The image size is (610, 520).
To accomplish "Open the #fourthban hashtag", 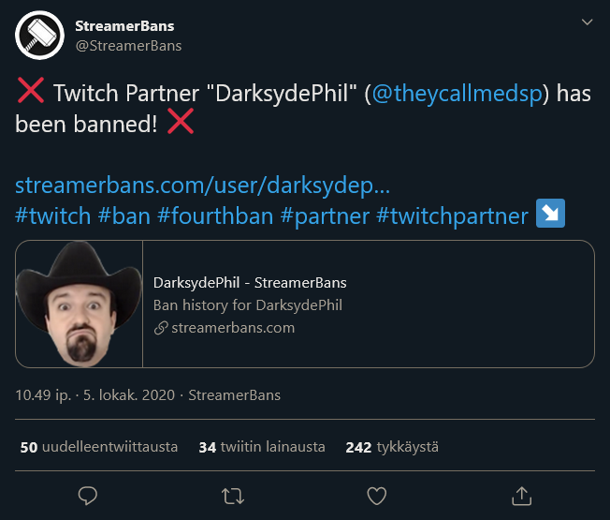I will tap(215, 215).
